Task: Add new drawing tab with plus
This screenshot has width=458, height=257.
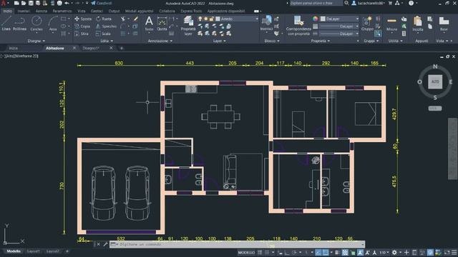Action: pos(122,48)
